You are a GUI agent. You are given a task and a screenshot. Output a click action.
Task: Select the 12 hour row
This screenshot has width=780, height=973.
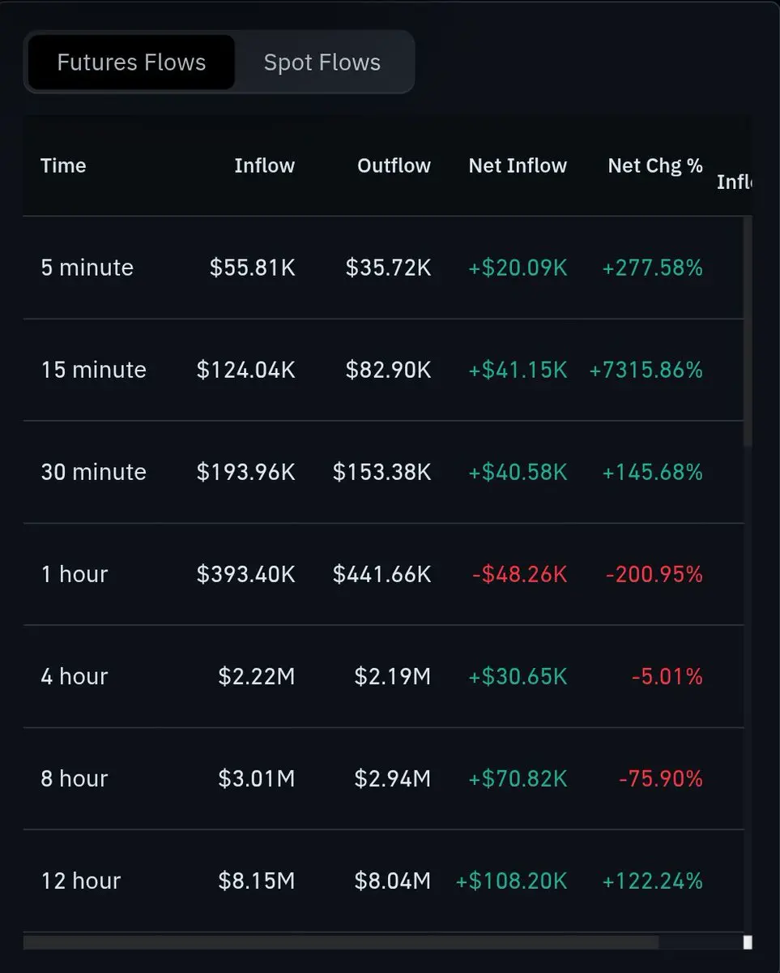pos(383,881)
